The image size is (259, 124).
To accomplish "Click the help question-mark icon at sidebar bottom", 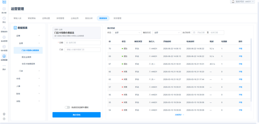I will click(x=4, y=119).
